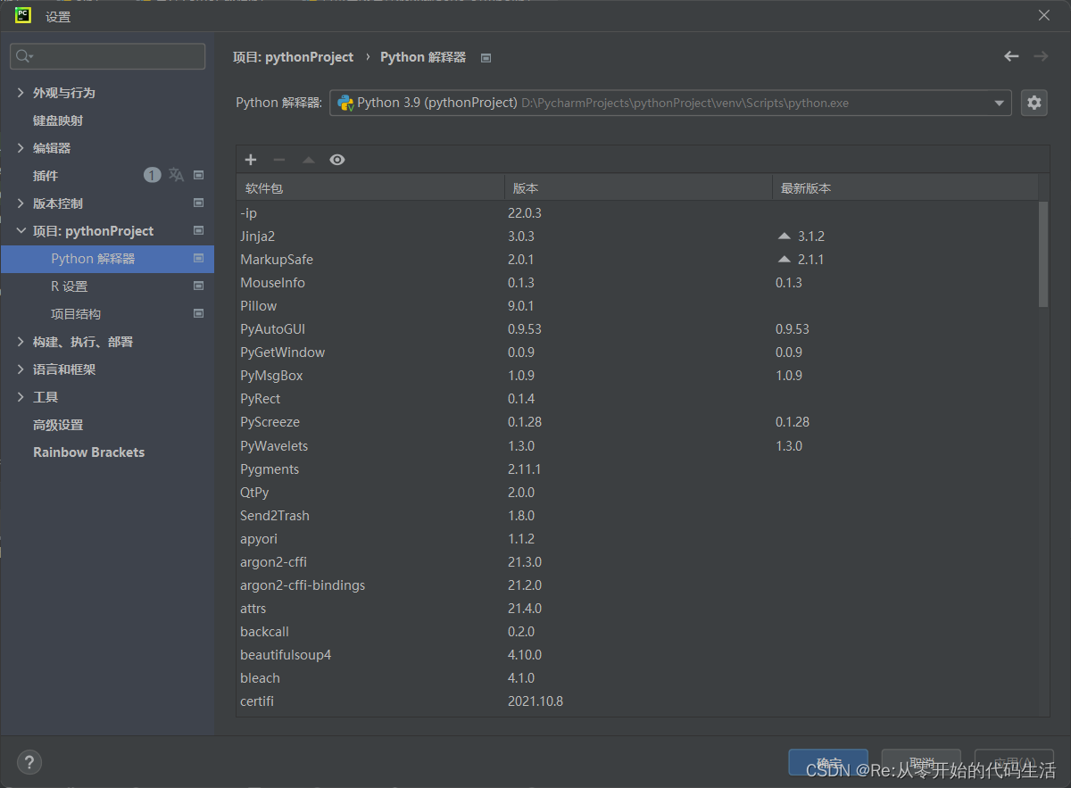Click the project-scope icon on sidebar Python 解释器 row

[x=199, y=259]
